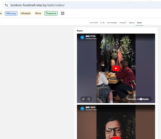
Task: Select the address bar URL text
Action: click(37, 5)
